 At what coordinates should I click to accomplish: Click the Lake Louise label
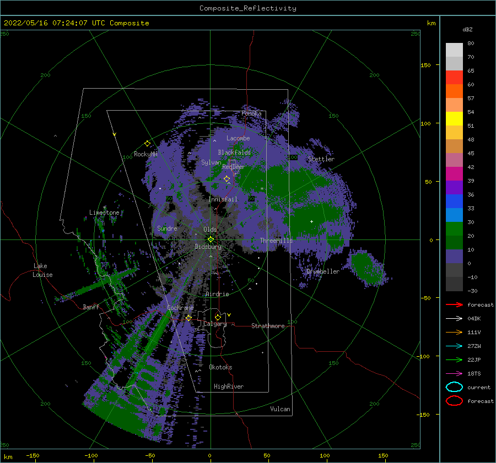click(x=42, y=270)
